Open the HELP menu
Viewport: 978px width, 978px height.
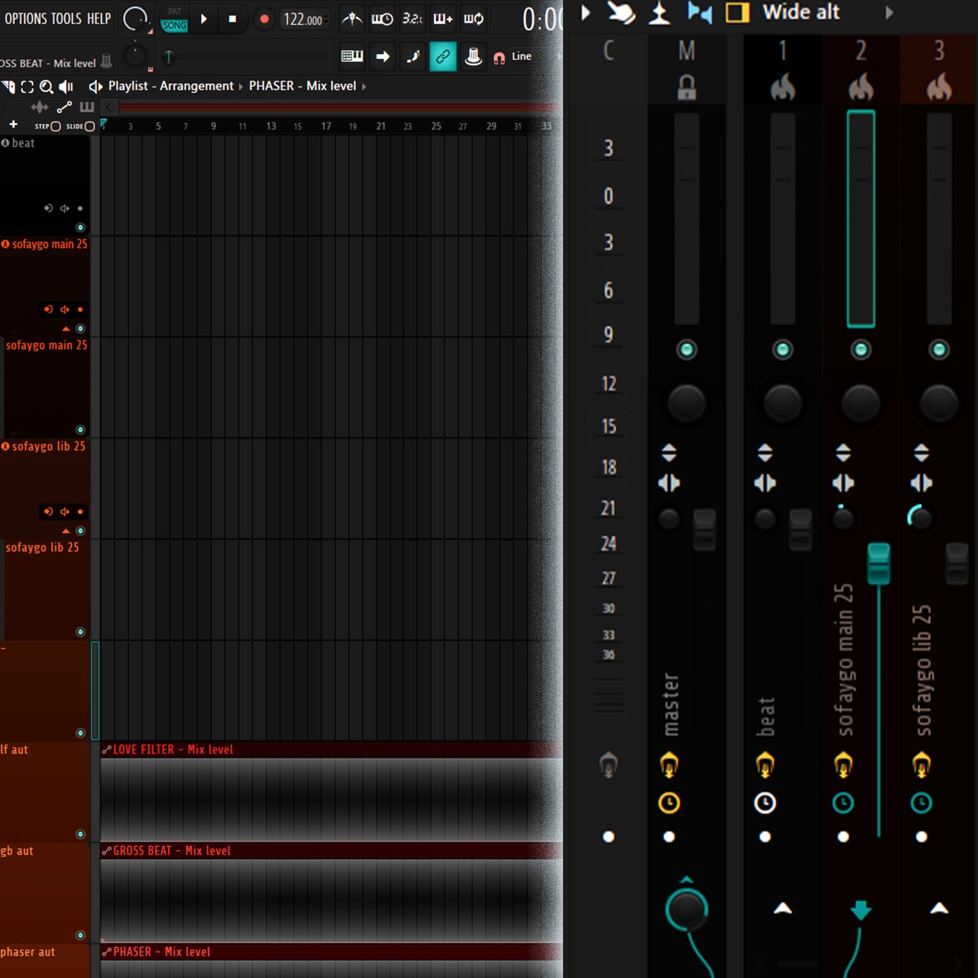pyautogui.click(x=99, y=19)
